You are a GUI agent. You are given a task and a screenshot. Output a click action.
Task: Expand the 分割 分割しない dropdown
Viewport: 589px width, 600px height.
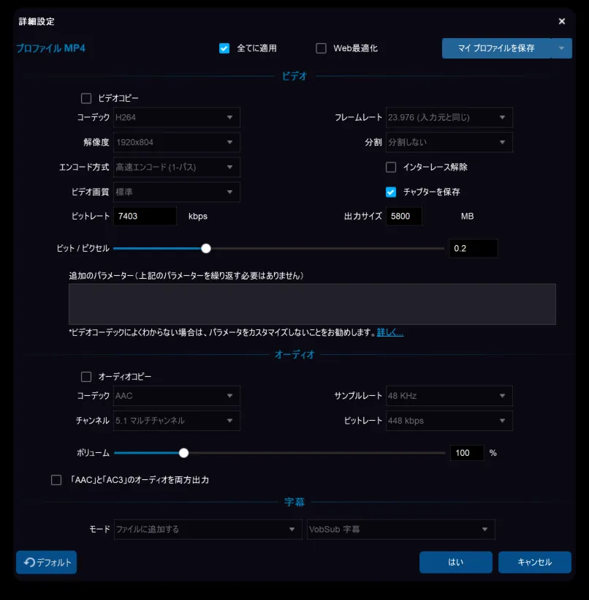449,143
